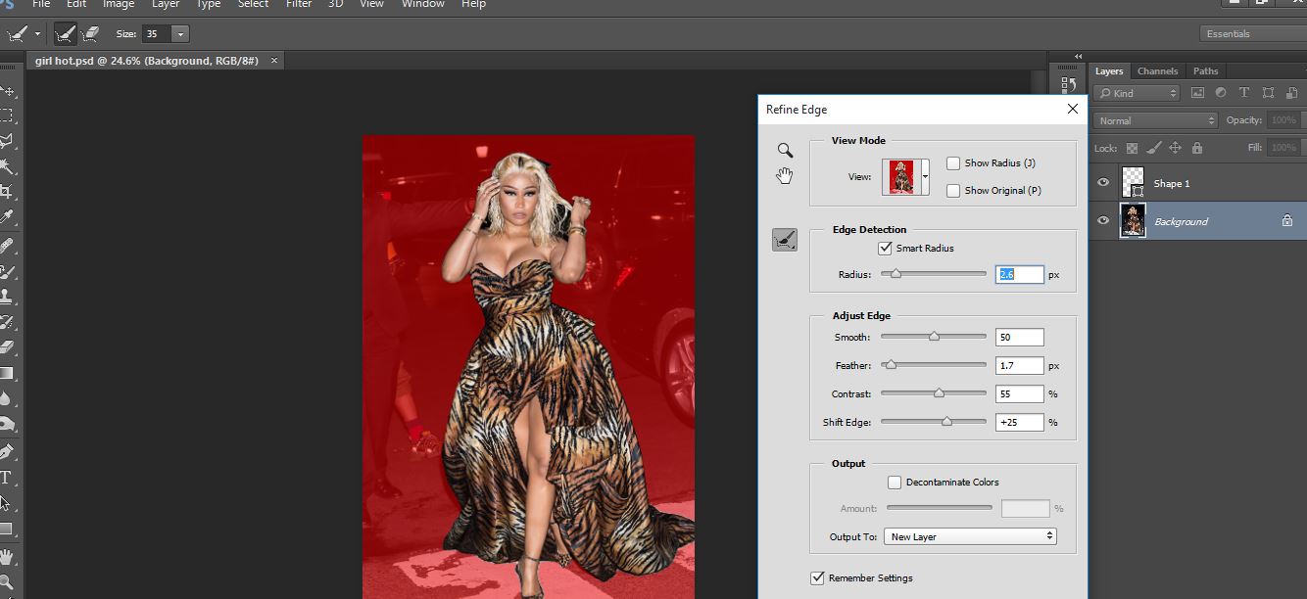
Task: Open the Output To dropdown
Action: [969, 536]
